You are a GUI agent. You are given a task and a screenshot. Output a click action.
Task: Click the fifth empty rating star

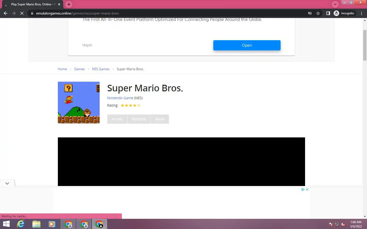click(139, 105)
